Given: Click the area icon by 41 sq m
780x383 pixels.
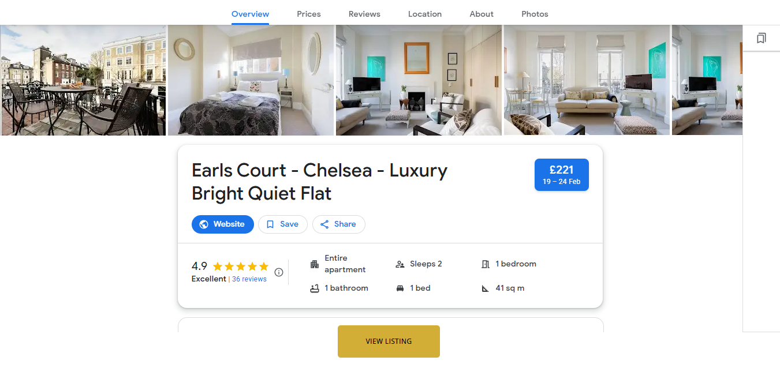Looking at the screenshot, I should click(486, 288).
